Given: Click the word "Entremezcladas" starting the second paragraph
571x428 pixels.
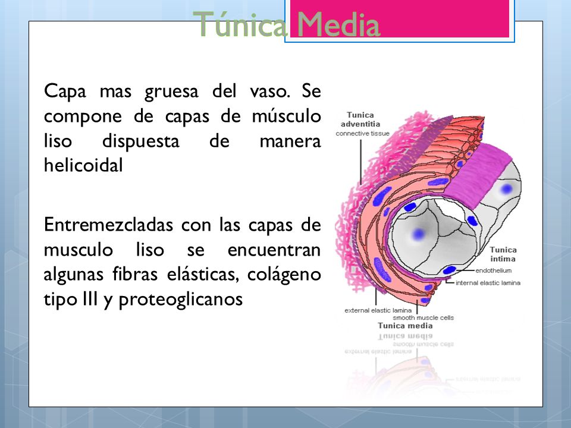Looking at the screenshot, I should click(108, 225).
